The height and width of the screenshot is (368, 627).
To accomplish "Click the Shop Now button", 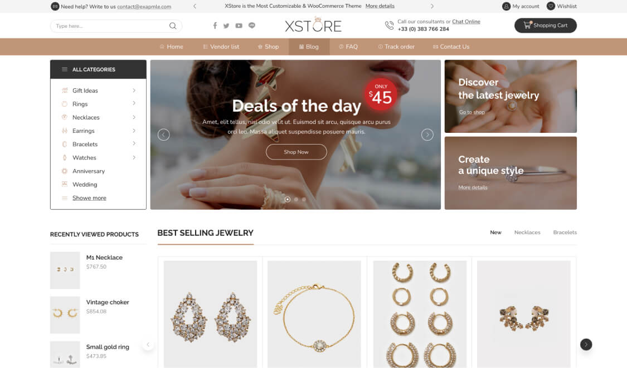I will tap(297, 152).
